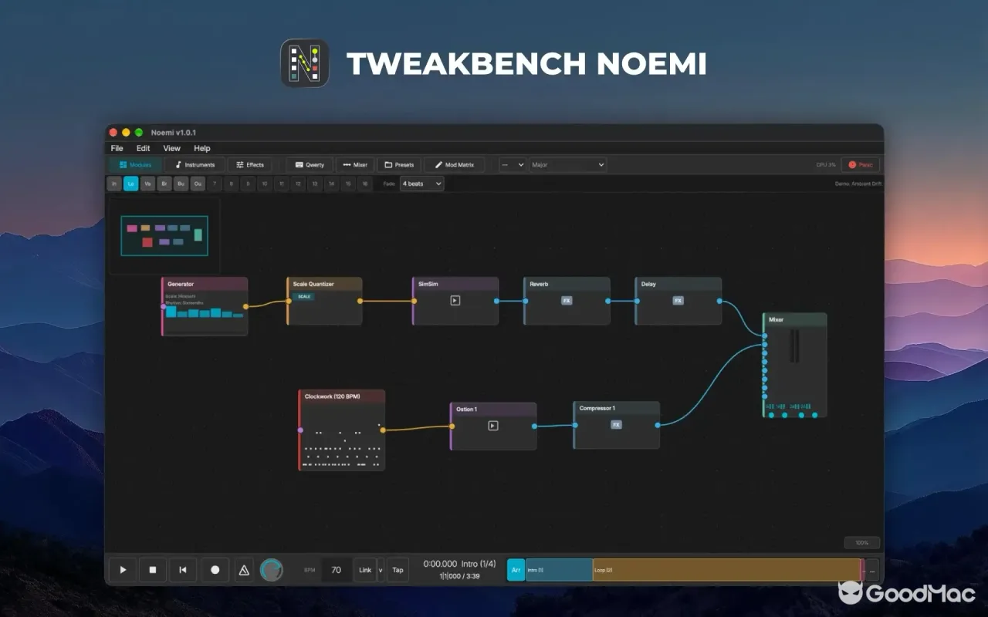Click the play icon in Ostion 1

click(493, 426)
